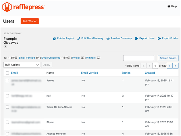Jump to last page double arrow
This screenshot has height=136, width=181.
pyautogui.click(x=176, y=66)
